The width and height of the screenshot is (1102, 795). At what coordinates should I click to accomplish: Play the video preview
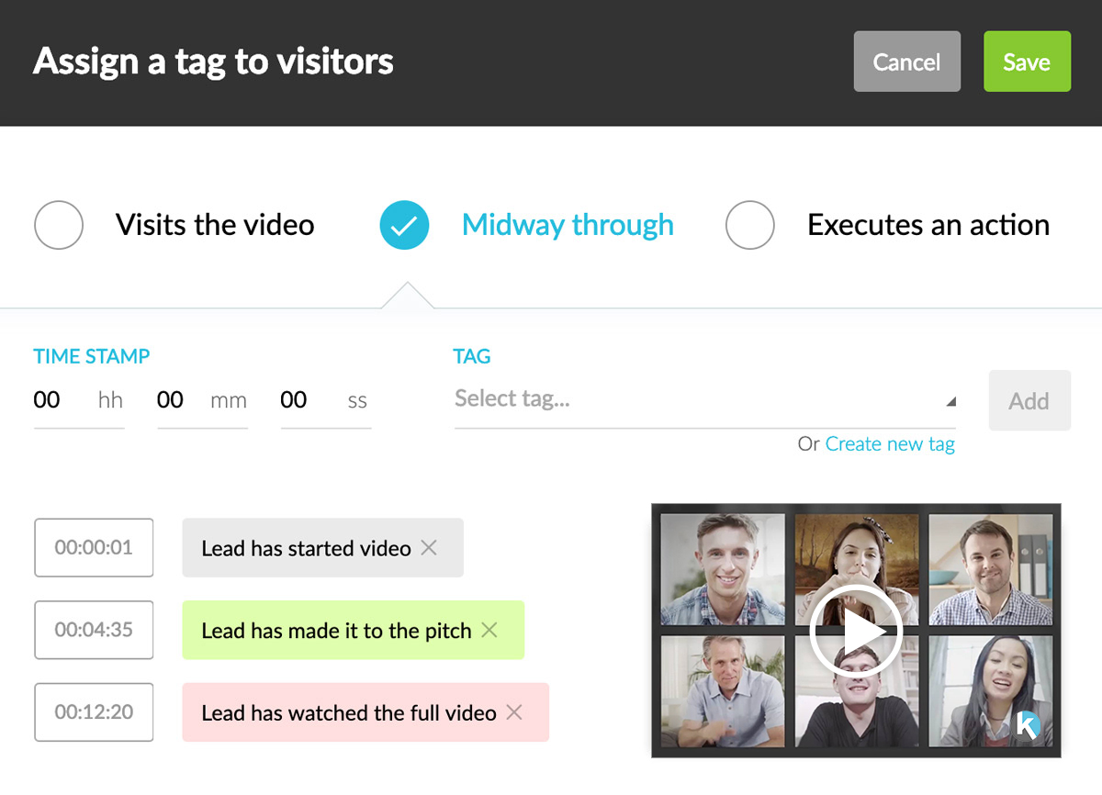(856, 631)
